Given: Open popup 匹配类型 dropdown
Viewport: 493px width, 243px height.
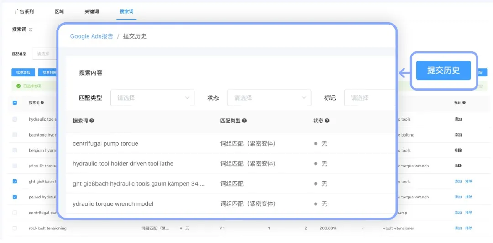Looking at the screenshot, I should (x=152, y=98).
